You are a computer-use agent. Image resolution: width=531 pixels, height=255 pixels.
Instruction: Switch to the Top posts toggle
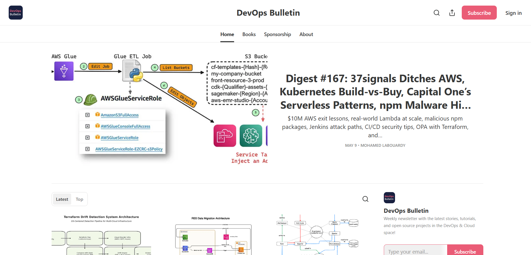pyautogui.click(x=79, y=199)
